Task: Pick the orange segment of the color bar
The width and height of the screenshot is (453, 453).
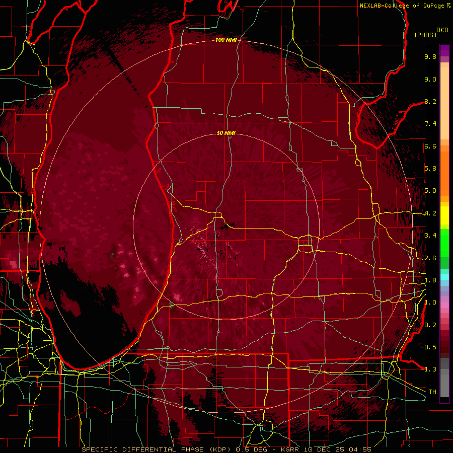Action: [444, 173]
